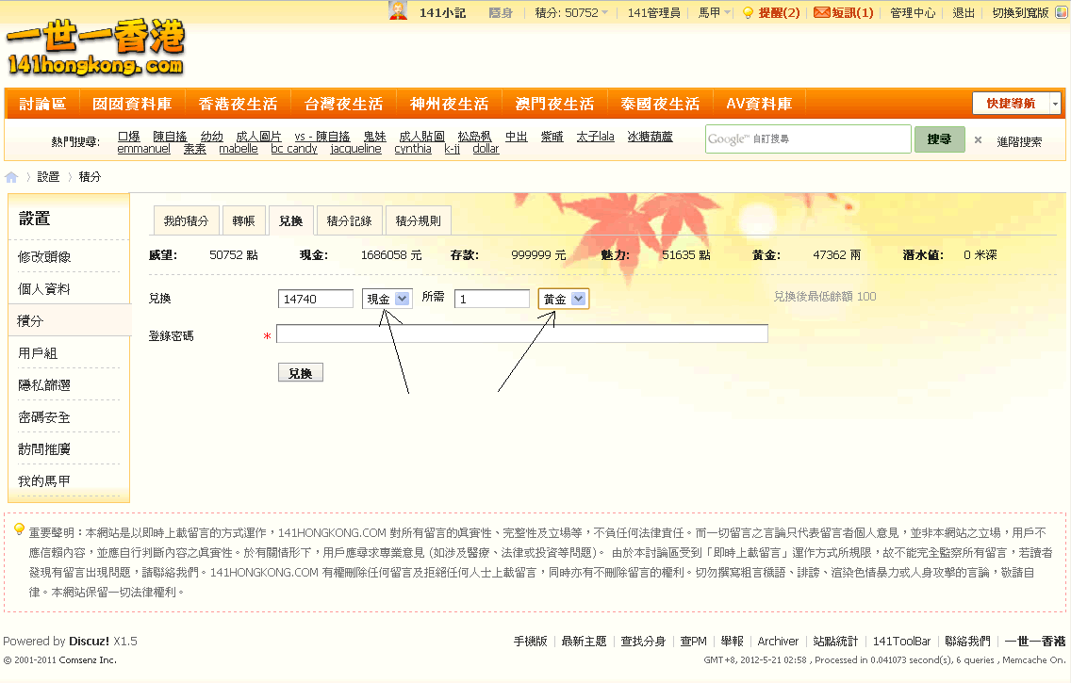Switch to the 轉帳 tab
Image resolution: width=1071 pixels, height=683 pixels.
click(243, 220)
